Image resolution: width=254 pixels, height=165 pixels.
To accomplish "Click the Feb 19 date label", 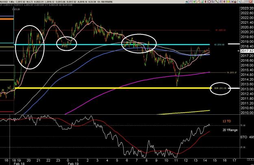I will 73,163.
